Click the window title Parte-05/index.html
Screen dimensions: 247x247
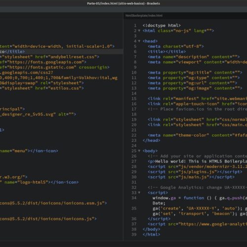pos(123,3)
